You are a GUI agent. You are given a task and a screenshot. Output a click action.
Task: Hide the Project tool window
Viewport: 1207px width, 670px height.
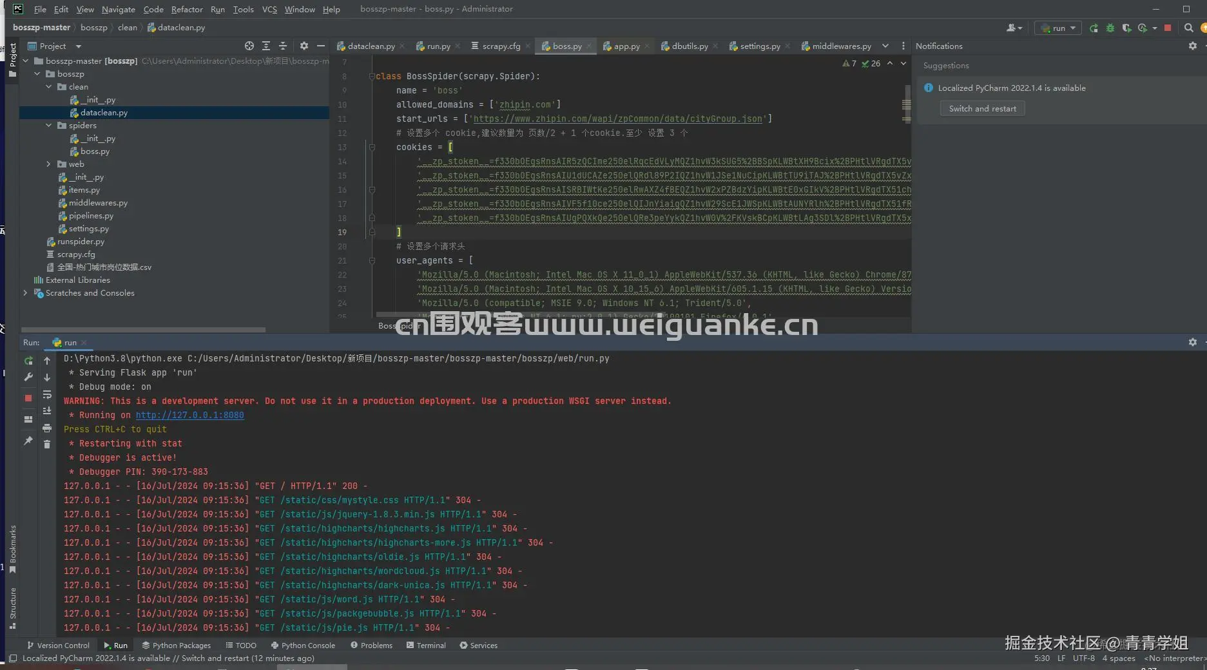point(321,46)
